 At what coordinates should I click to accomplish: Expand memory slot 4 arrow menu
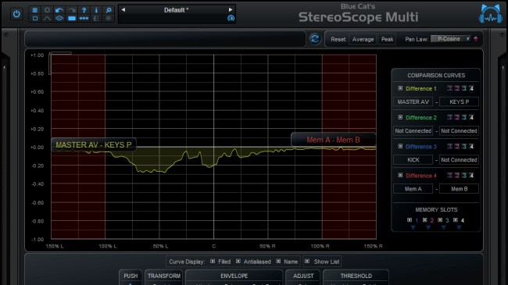coord(459,228)
